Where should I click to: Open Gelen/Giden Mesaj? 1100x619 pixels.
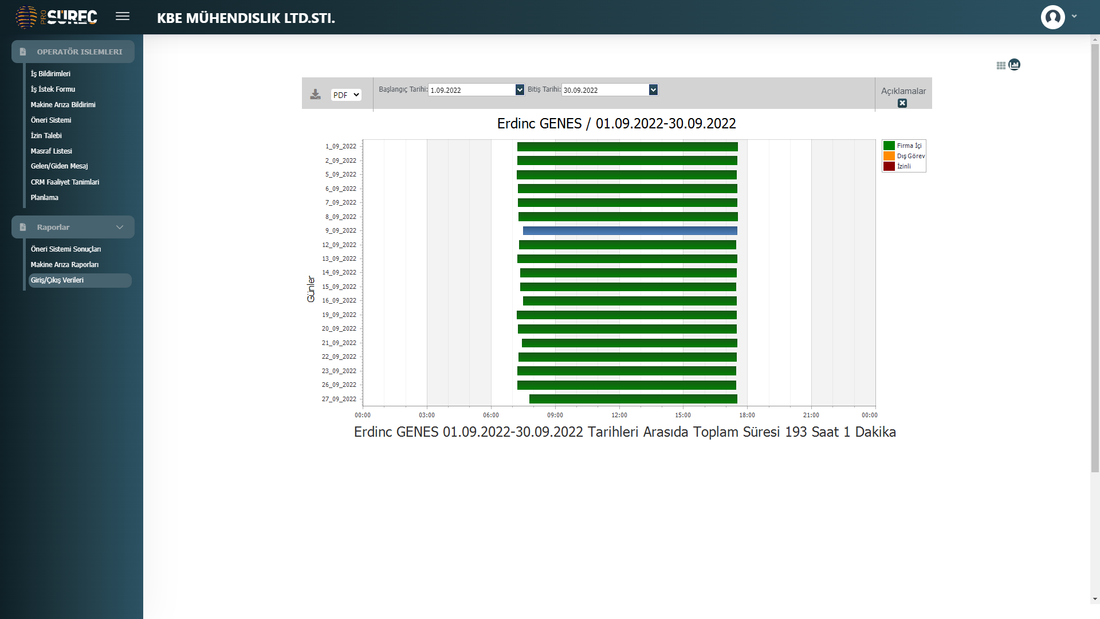[x=59, y=166]
